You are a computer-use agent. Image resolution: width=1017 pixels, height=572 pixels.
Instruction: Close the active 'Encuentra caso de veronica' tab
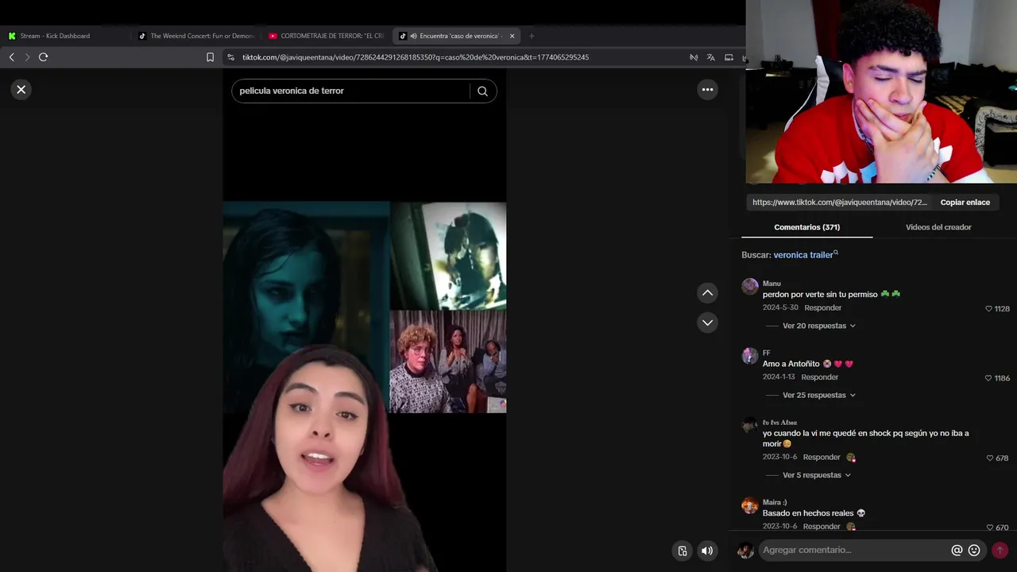[x=512, y=36]
